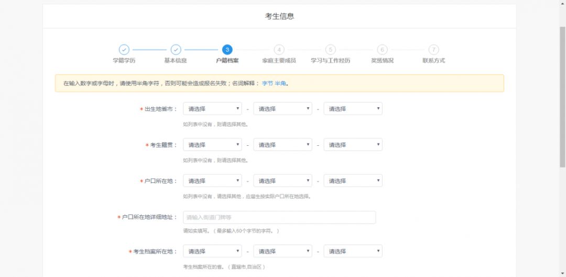This screenshot has height=277, width=566.
Task: Open second 考生籍贯 city dropdown
Action: 282,145
